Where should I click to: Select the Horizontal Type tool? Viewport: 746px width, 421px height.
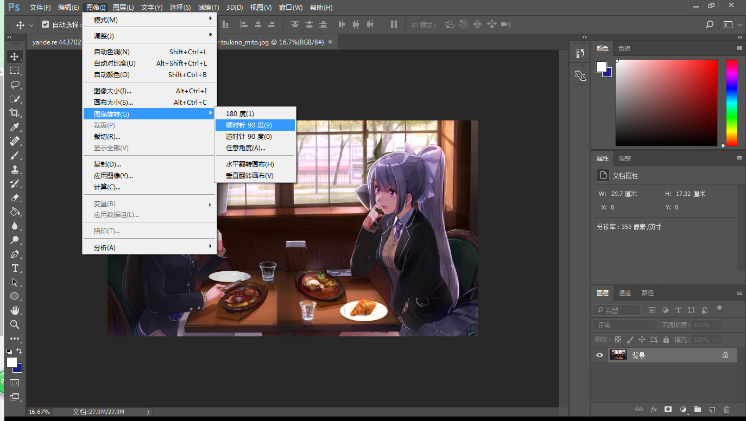pyautogui.click(x=15, y=268)
